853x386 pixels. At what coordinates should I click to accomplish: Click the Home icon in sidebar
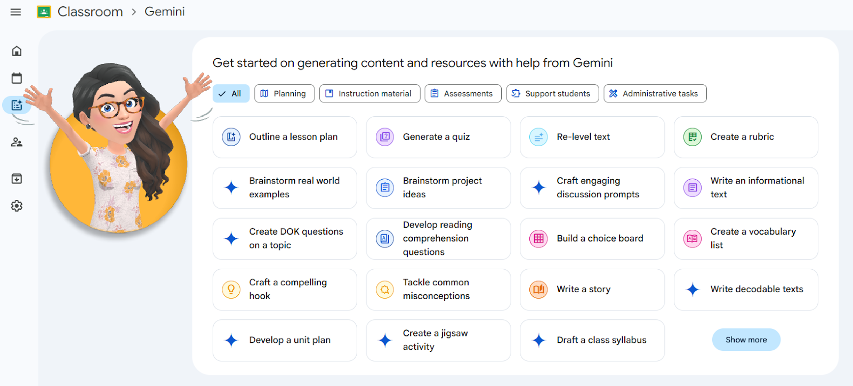pyautogui.click(x=17, y=51)
